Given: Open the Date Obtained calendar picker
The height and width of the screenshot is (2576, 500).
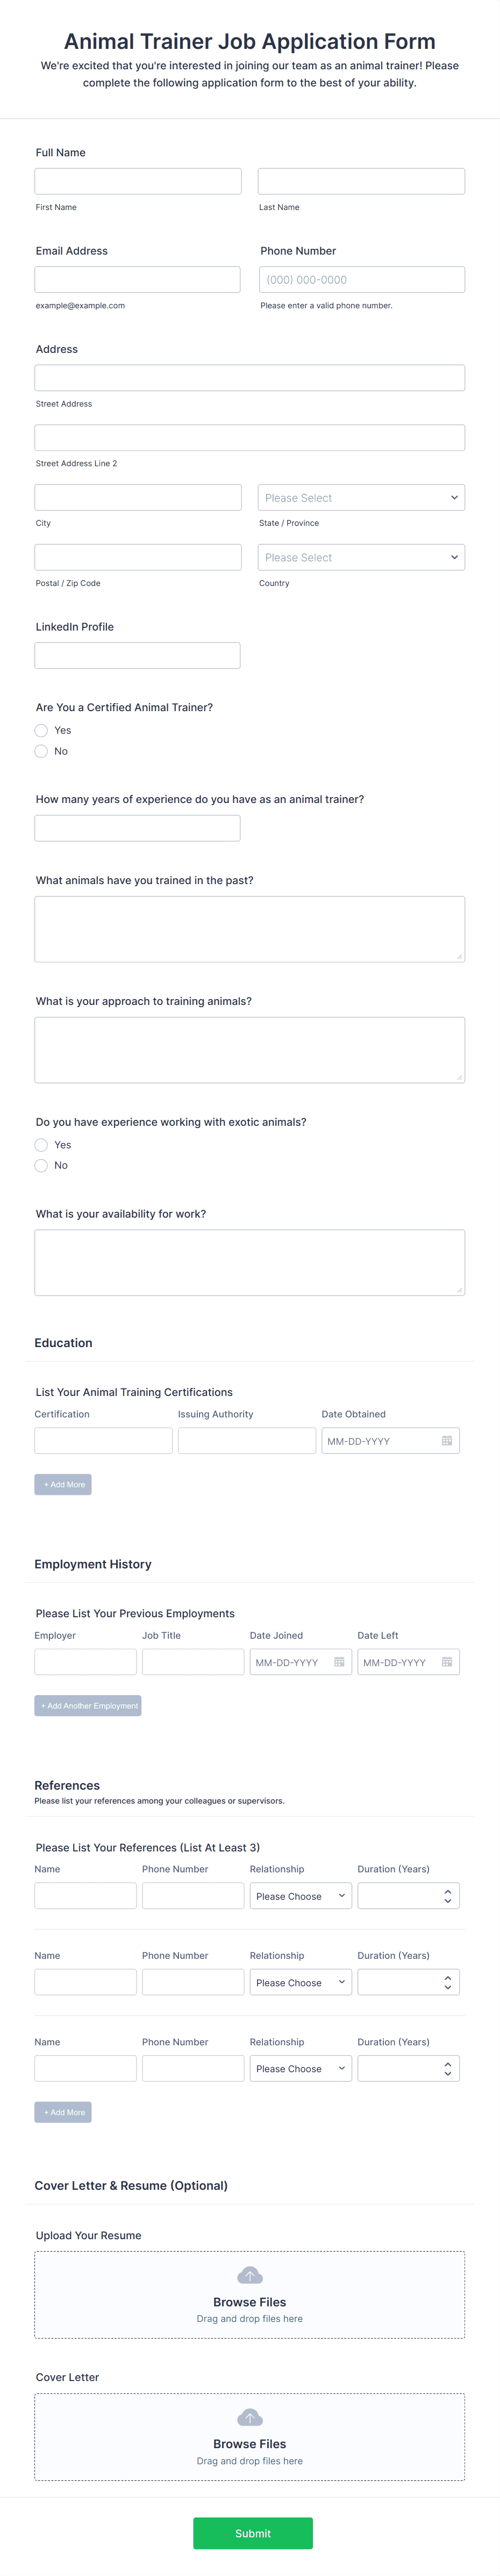Looking at the screenshot, I should pos(447,1440).
